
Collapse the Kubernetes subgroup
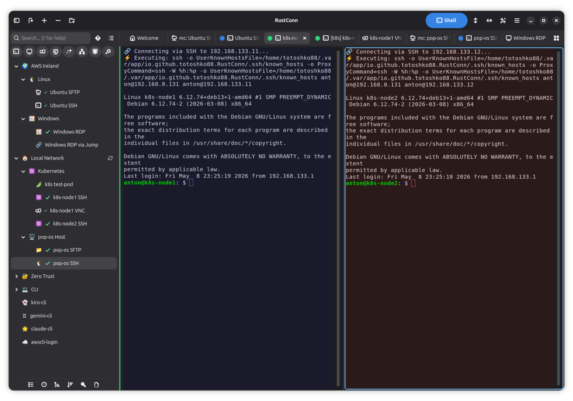(x=23, y=171)
